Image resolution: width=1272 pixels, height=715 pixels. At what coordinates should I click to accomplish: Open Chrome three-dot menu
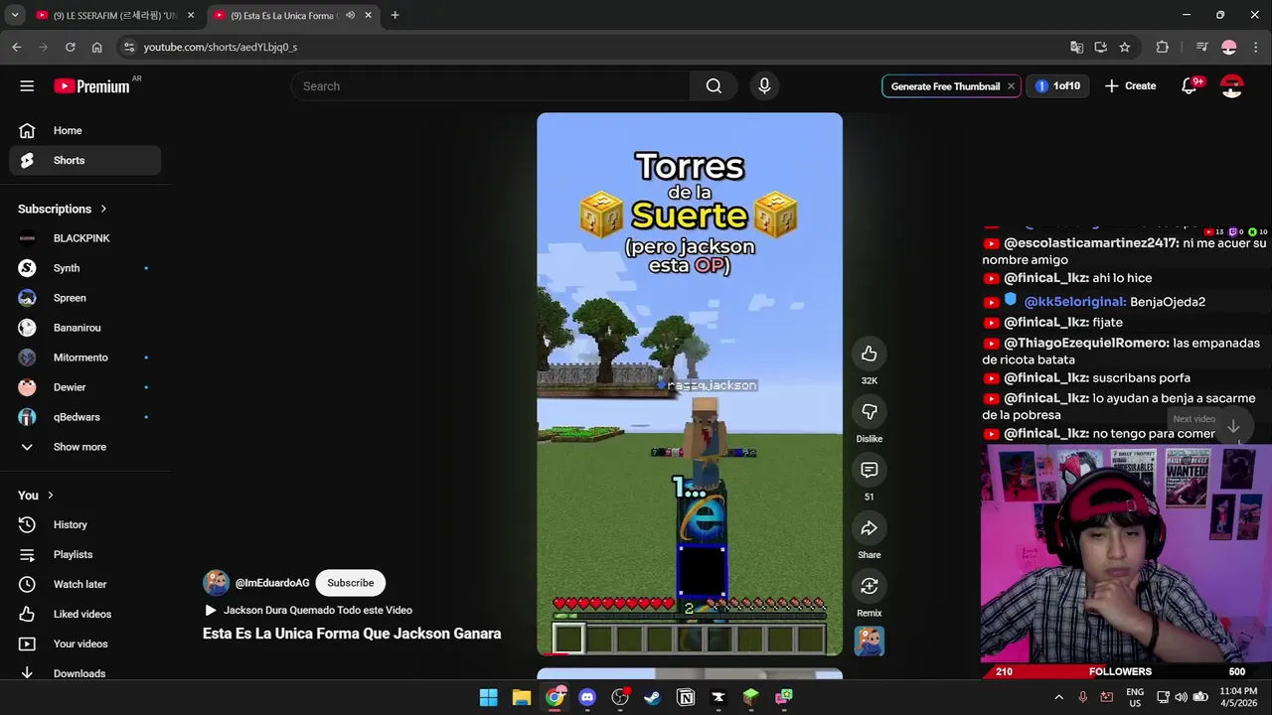pos(1255,47)
